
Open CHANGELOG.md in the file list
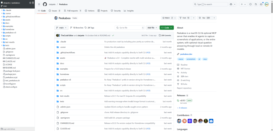tap(67, 123)
